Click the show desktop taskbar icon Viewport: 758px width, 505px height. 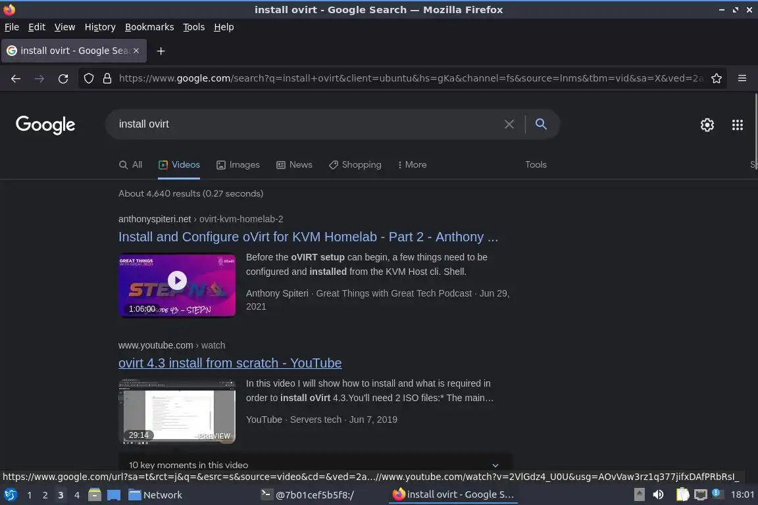[114, 495]
